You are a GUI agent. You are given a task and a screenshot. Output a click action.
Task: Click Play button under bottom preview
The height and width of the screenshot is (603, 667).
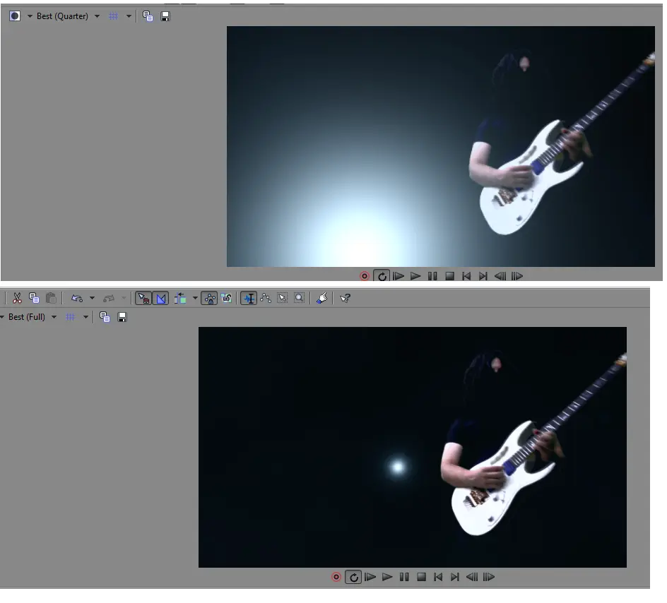click(387, 577)
